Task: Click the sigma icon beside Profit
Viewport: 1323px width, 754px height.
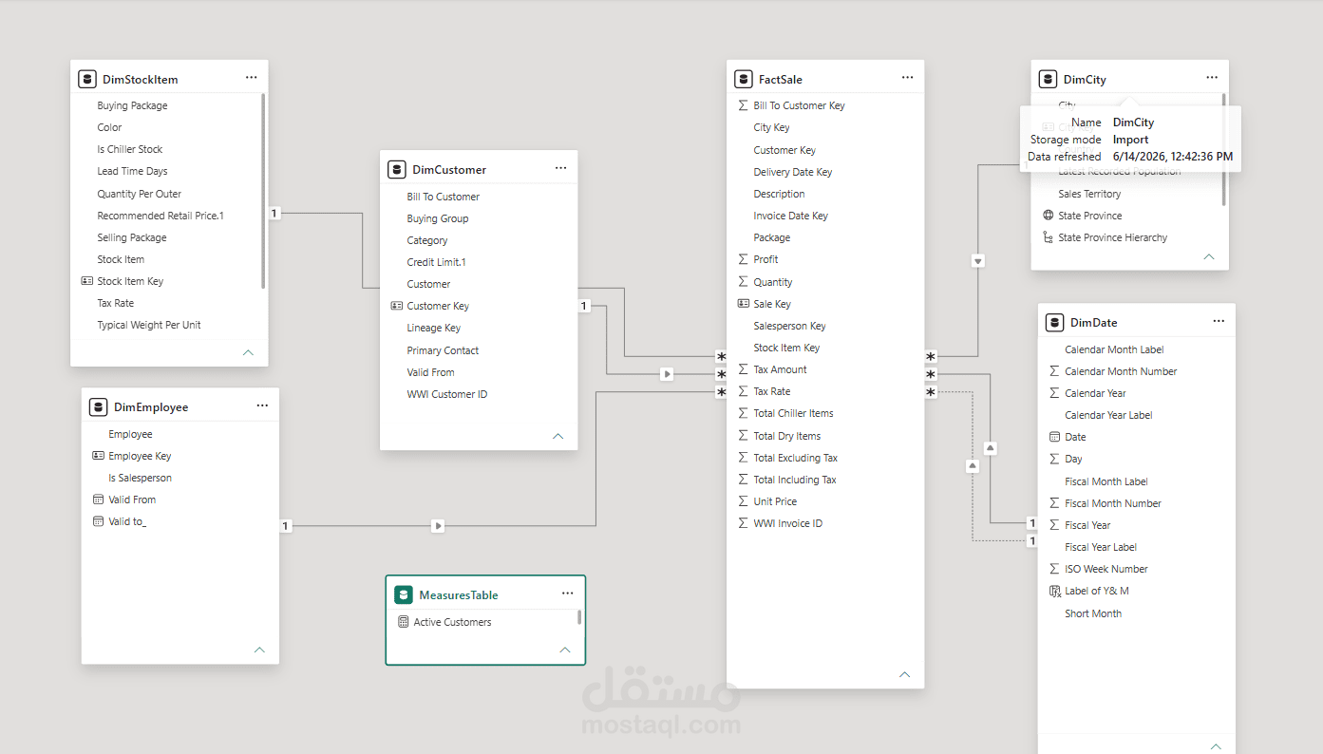Action: click(744, 259)
